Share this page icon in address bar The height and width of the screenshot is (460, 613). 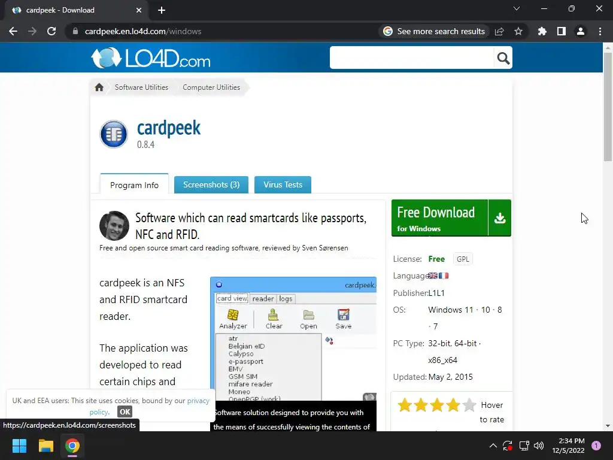(x=499, y=31)
